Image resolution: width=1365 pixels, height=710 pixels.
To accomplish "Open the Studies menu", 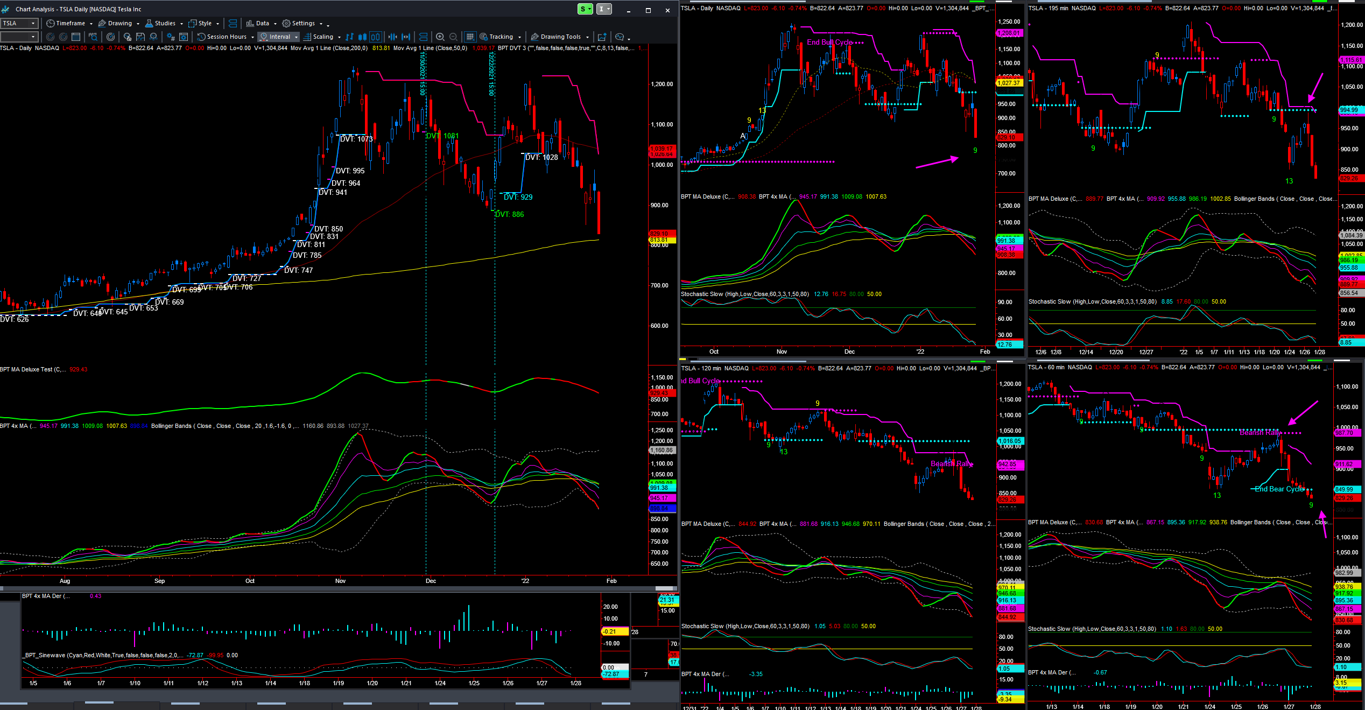I will coord(164,23).
